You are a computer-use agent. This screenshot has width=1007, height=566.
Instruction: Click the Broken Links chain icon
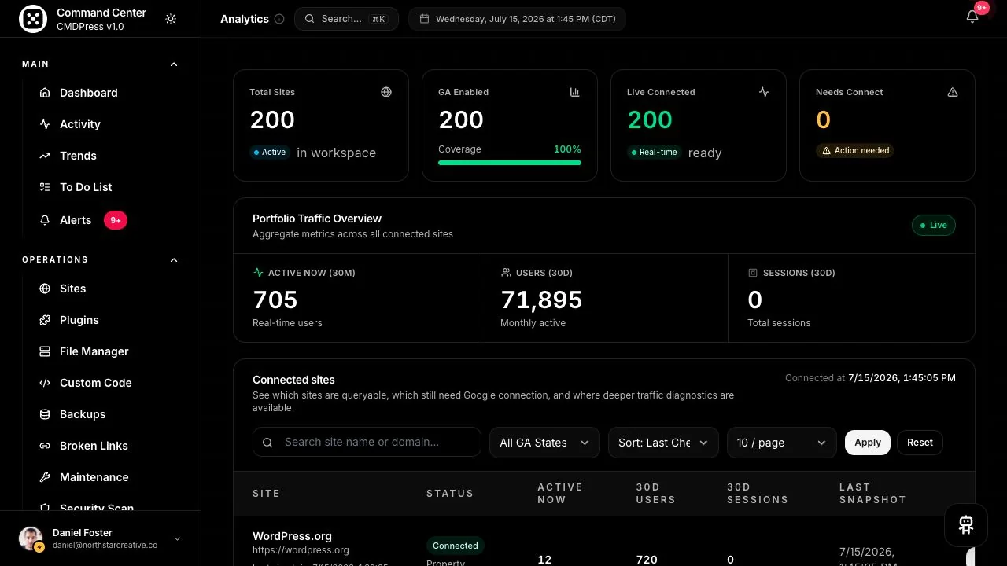(45, 446)
